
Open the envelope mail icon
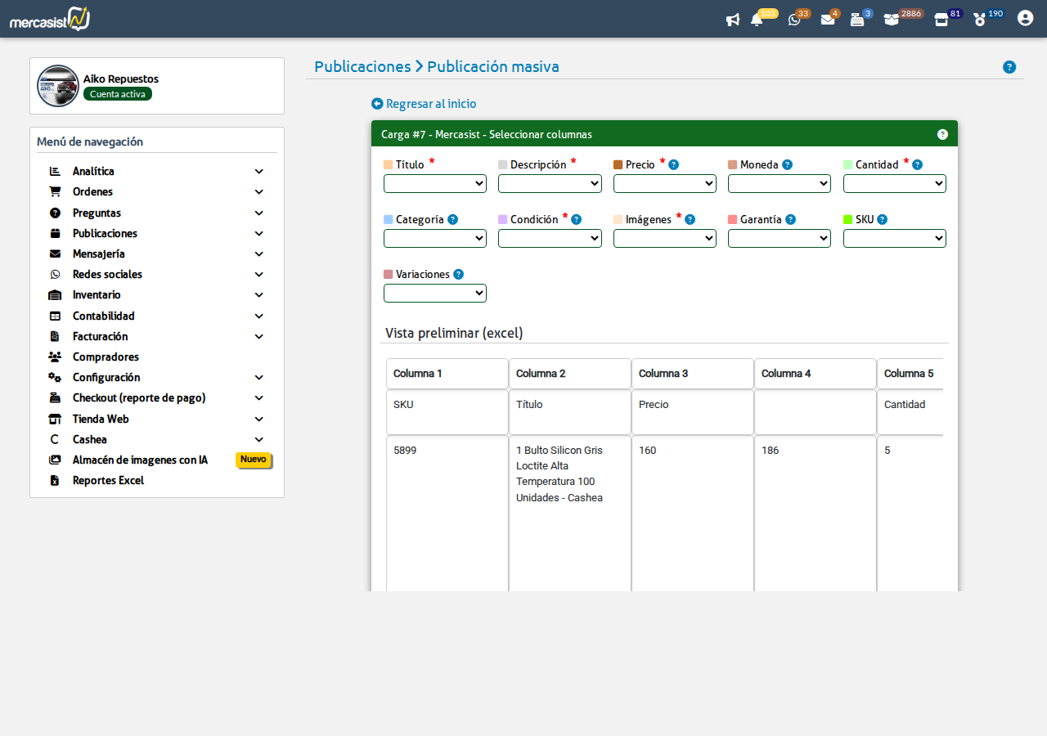828,20
